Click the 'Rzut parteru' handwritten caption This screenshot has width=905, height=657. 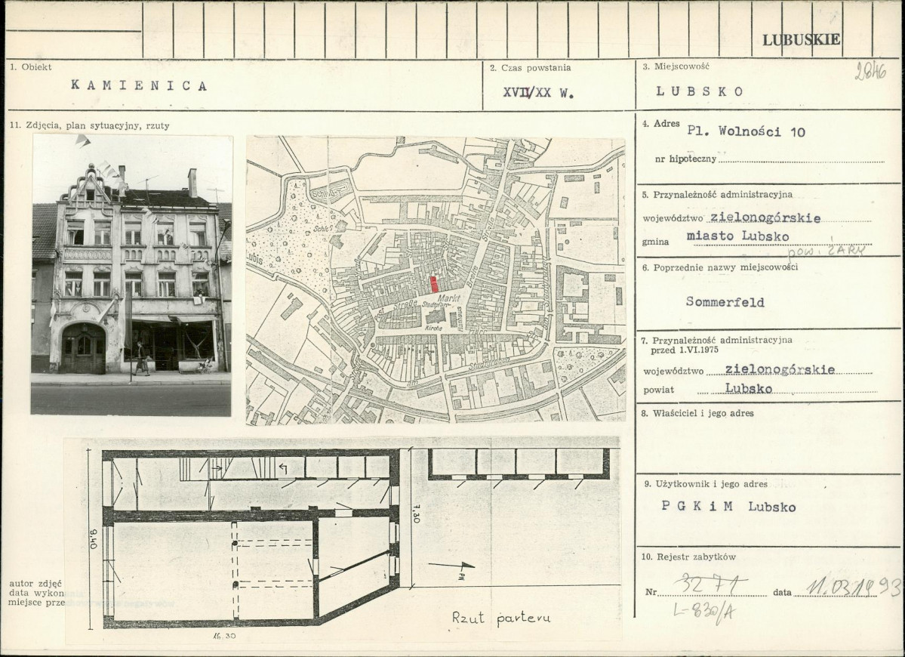pos(500,618)
